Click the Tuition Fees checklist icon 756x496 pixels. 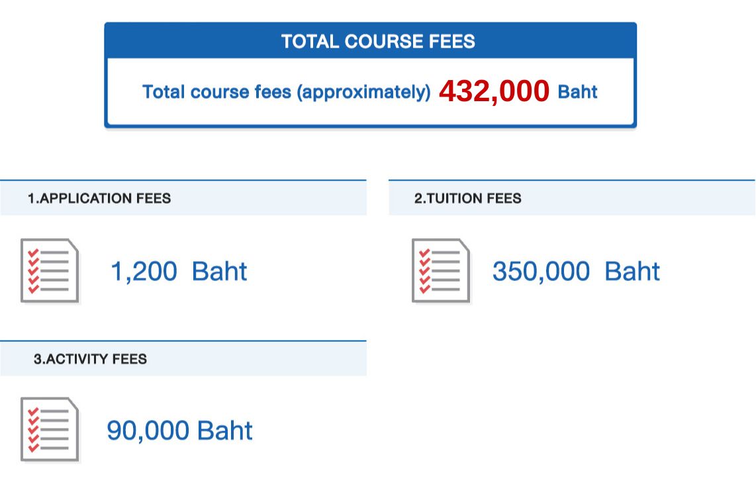441,270
